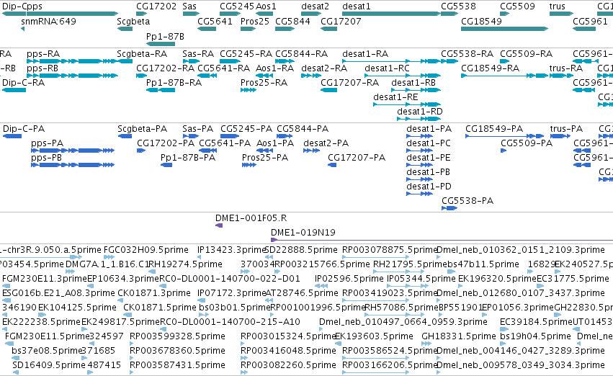Viewport: 613px width, 376px height.
Task: Open the CG17207-PA protein label
Action: (357, 158)
